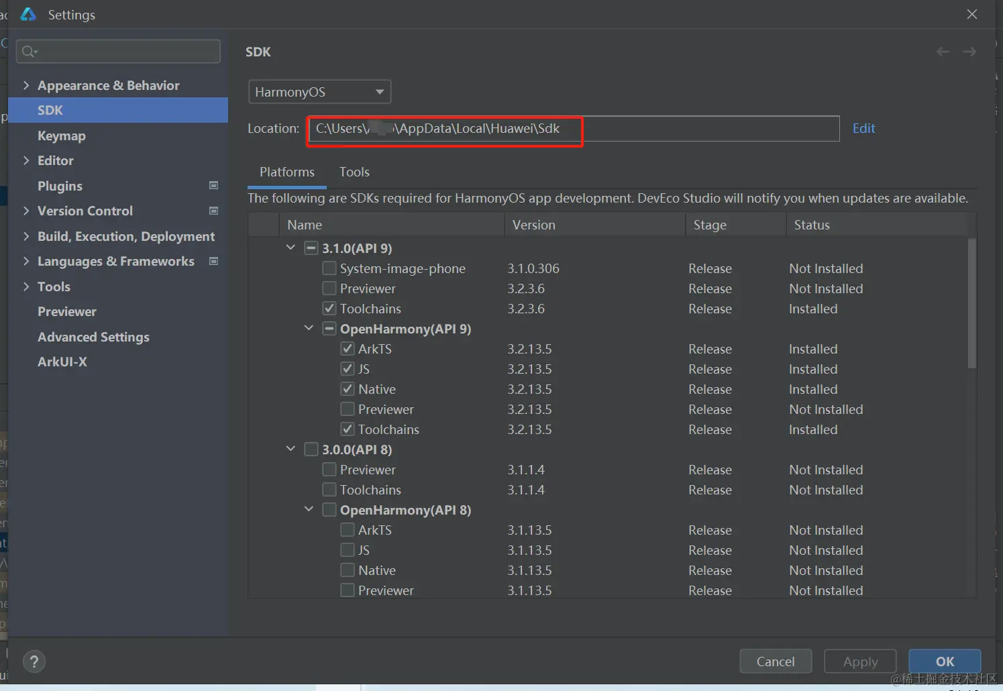Check Previewer 3.1.13.5 checkbox
Image resolution: width=1003 pixels, height=691 pixels.
pos(348,590)
